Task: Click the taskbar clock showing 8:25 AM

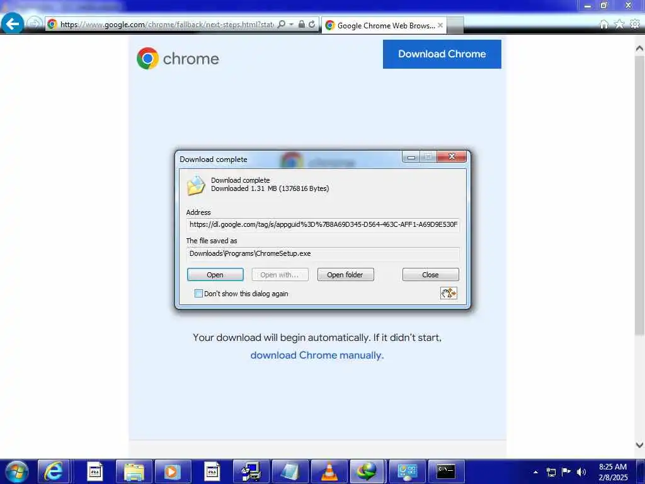Action: coord(613,471)
